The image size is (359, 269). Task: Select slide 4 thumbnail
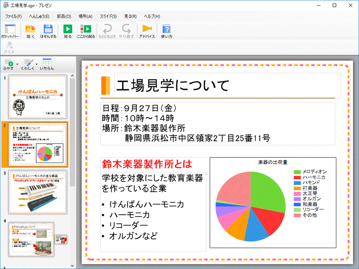pos(31,239)
